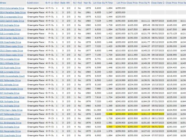
Task: Open the Coveredgate Court listing
Action: (x=12, y=76)
